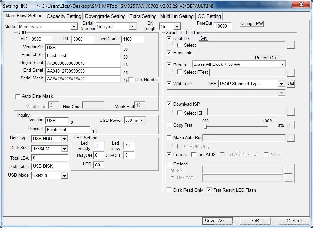Viewport: 313px width, 228px height.
Task: Adjust the Copy Test percentage slider
Action: click(x=206, y=126)
